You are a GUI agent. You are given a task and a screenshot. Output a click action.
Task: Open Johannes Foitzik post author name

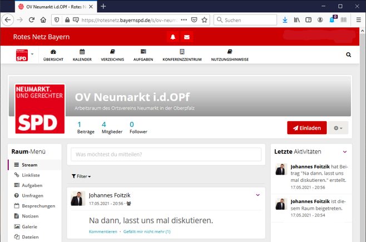tap(110, 195)
